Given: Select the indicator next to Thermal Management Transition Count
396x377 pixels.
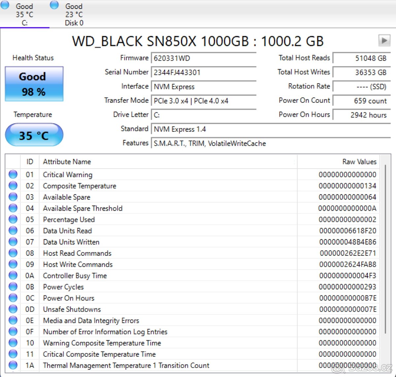Looking at the screenshot, I should [x=13, y=365].
